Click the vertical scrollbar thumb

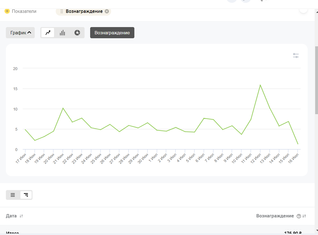(x=316, y=80)
